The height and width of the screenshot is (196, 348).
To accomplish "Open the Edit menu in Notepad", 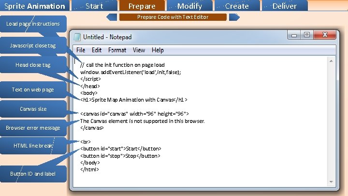I will click(97, 50).
